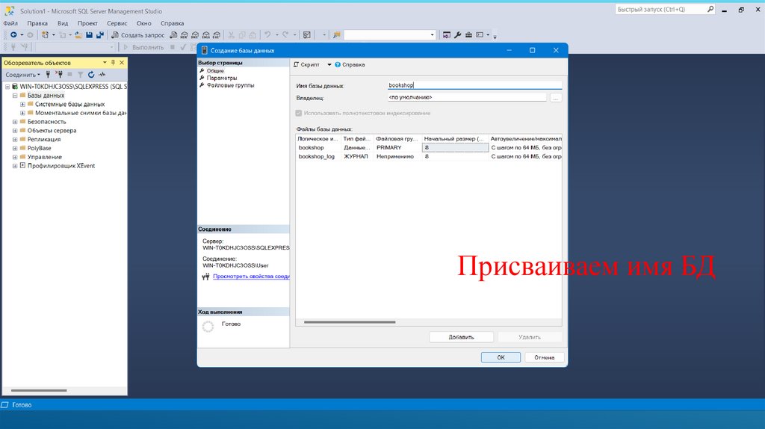Click the DMX query icon
Image resolution: width=765 pixels, height=429 pixels.
point(195,35)
